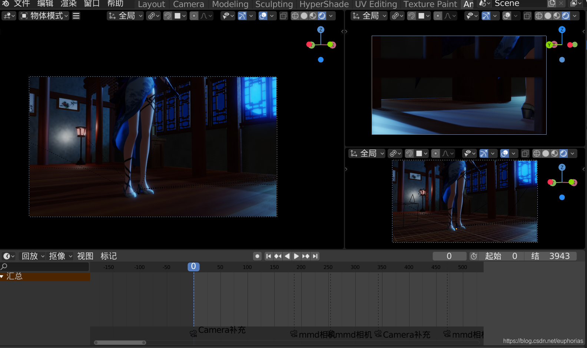Toggle snapping magnet in top-right viewport
The height and width of the screenshot is (348, 587).
click(x=411, y=16)
